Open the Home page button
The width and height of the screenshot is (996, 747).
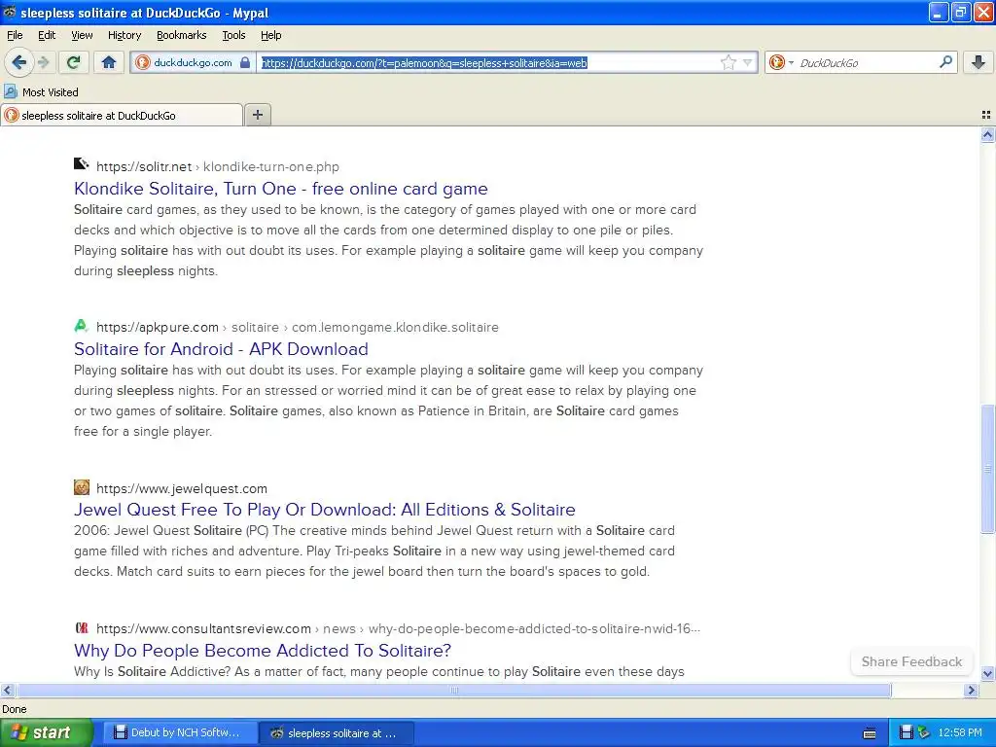[x=109, y=62]
